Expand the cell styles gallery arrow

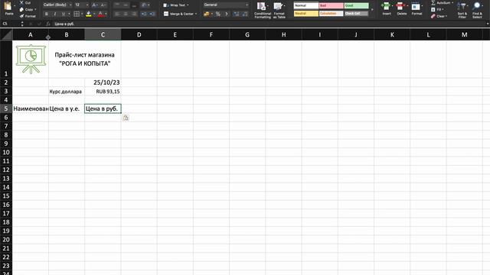pyautogui.click(x=372, y=9)
